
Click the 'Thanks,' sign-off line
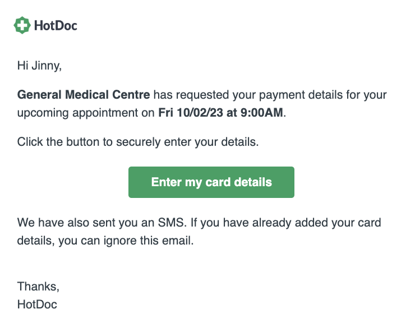38,287
